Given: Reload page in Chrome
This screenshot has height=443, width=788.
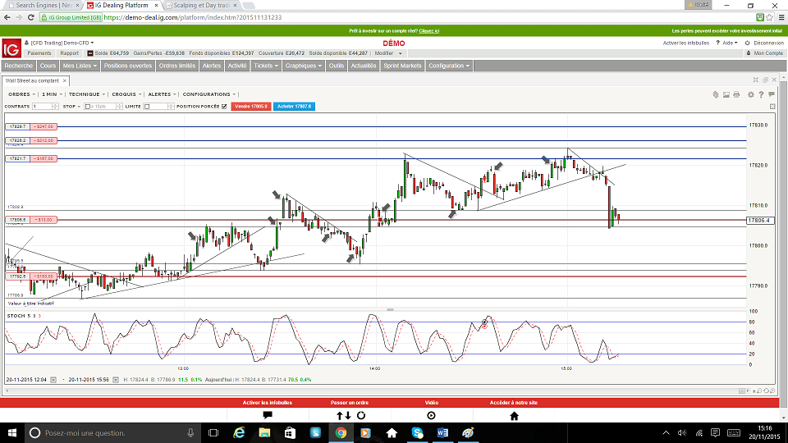Looking at the screenshot, I should pyautogui.click(x=30, y=17).
